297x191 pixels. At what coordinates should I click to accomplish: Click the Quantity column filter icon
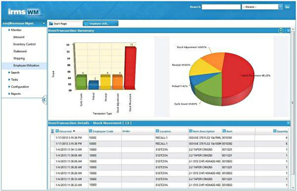coord(275,131)
